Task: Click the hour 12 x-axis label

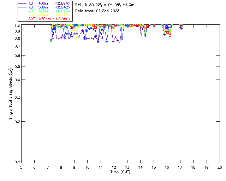Action: point(114,168)
